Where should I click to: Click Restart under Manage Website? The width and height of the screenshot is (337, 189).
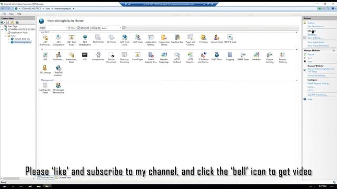tap(311, 55)
